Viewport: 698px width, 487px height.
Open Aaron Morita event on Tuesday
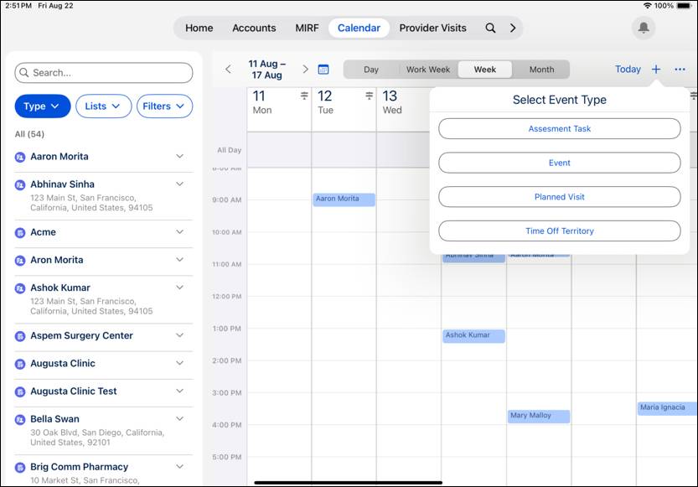(x=344, y=199)
